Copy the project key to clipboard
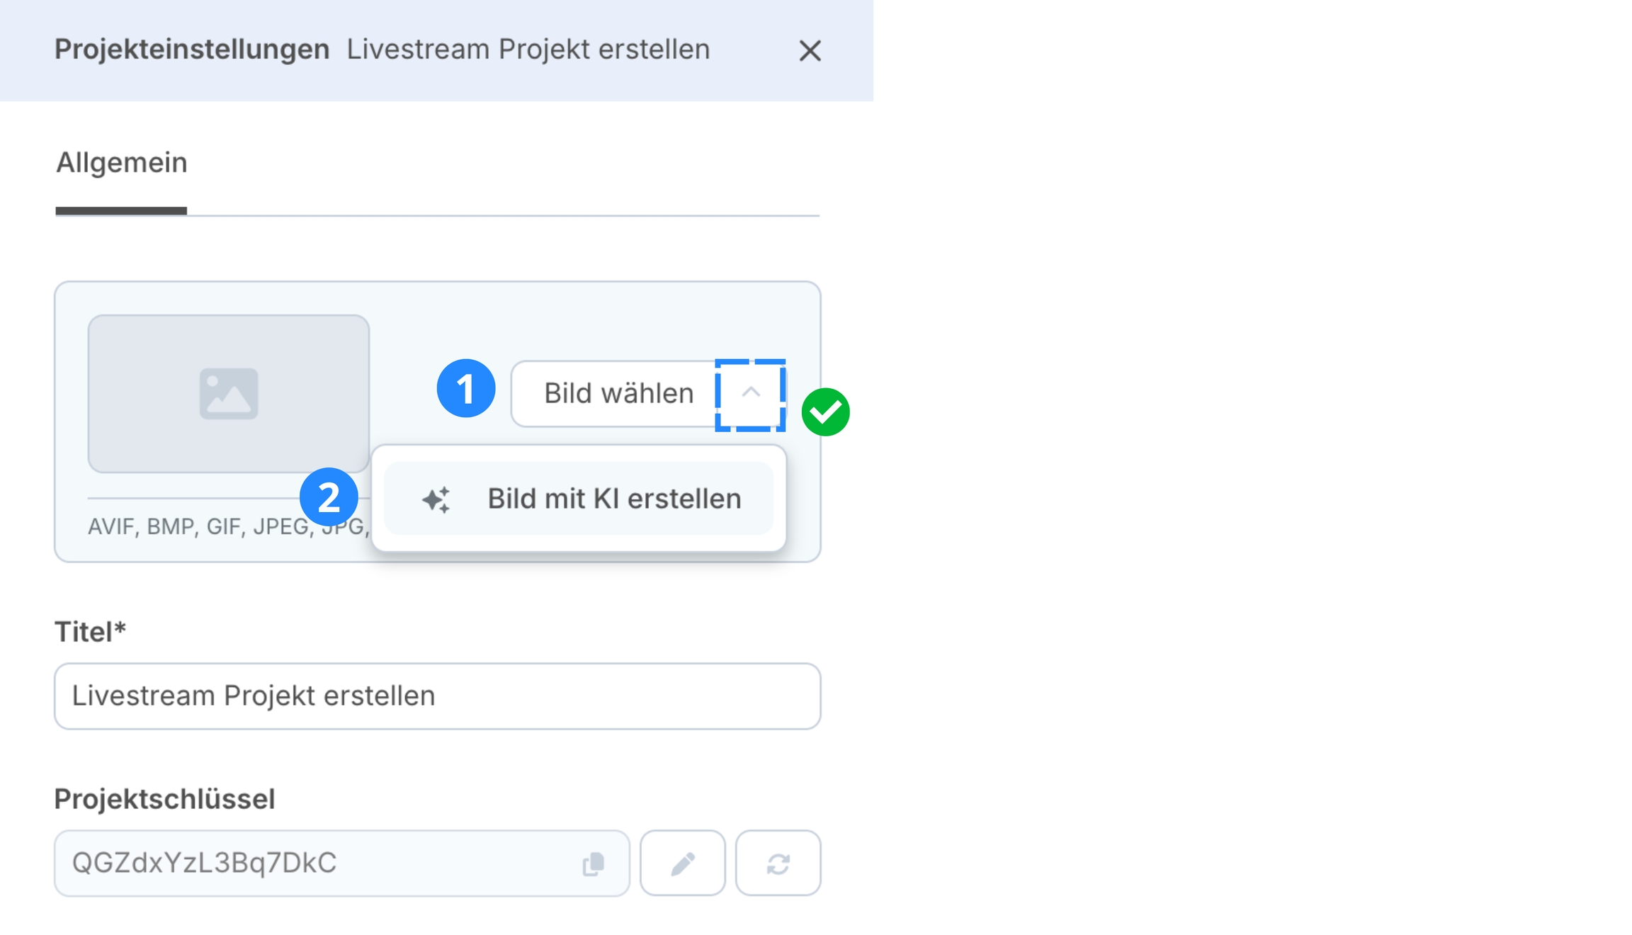 tap(593, 863)
